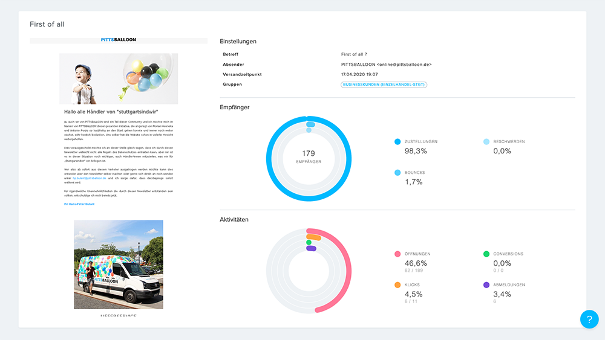Click the hp.bulant@pittsballoon.de email link
Screen dimensions: 605x340
tap(89, 179)
